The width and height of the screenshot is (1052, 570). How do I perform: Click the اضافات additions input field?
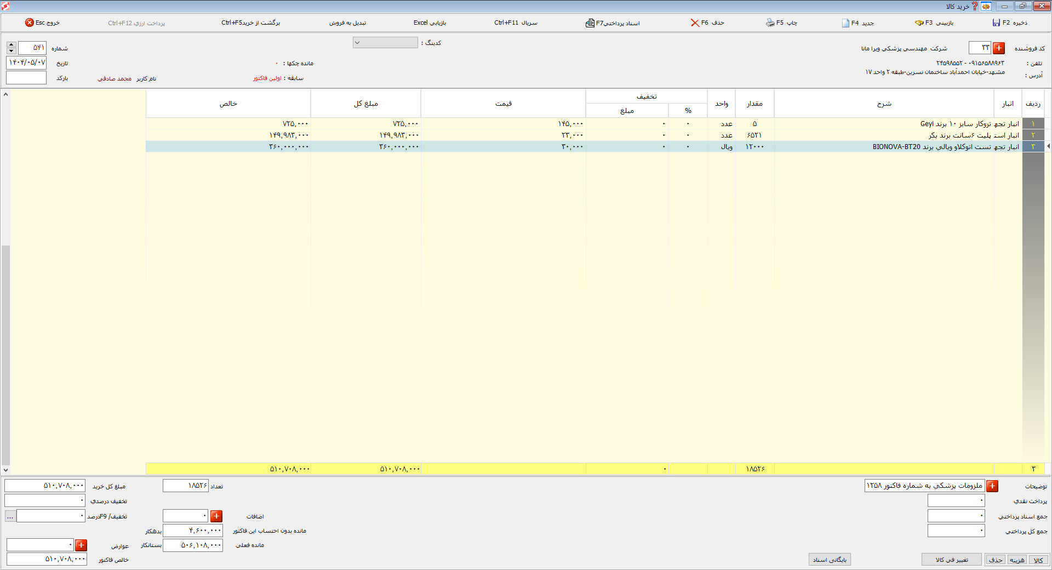coord(185,516)
